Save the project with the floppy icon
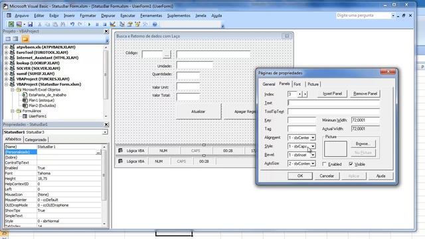The width and height of the screenshot is (425, 239). pyautogui.click(x=30, y=25)
